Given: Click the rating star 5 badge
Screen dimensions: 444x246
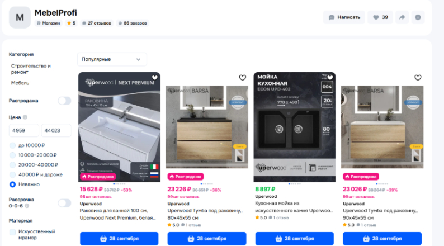Looking at the screenshot, I should point(71,23).
